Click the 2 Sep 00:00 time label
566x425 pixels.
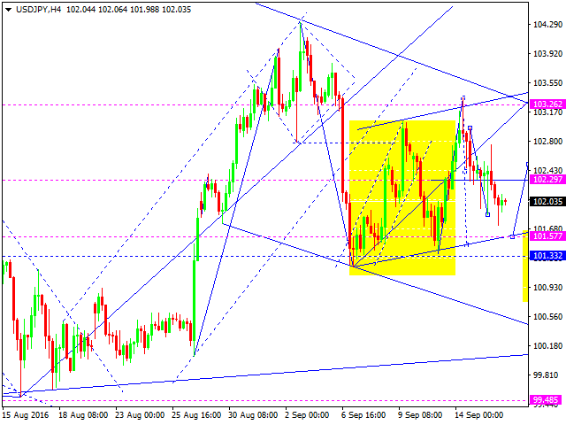[x=307, y=415]
